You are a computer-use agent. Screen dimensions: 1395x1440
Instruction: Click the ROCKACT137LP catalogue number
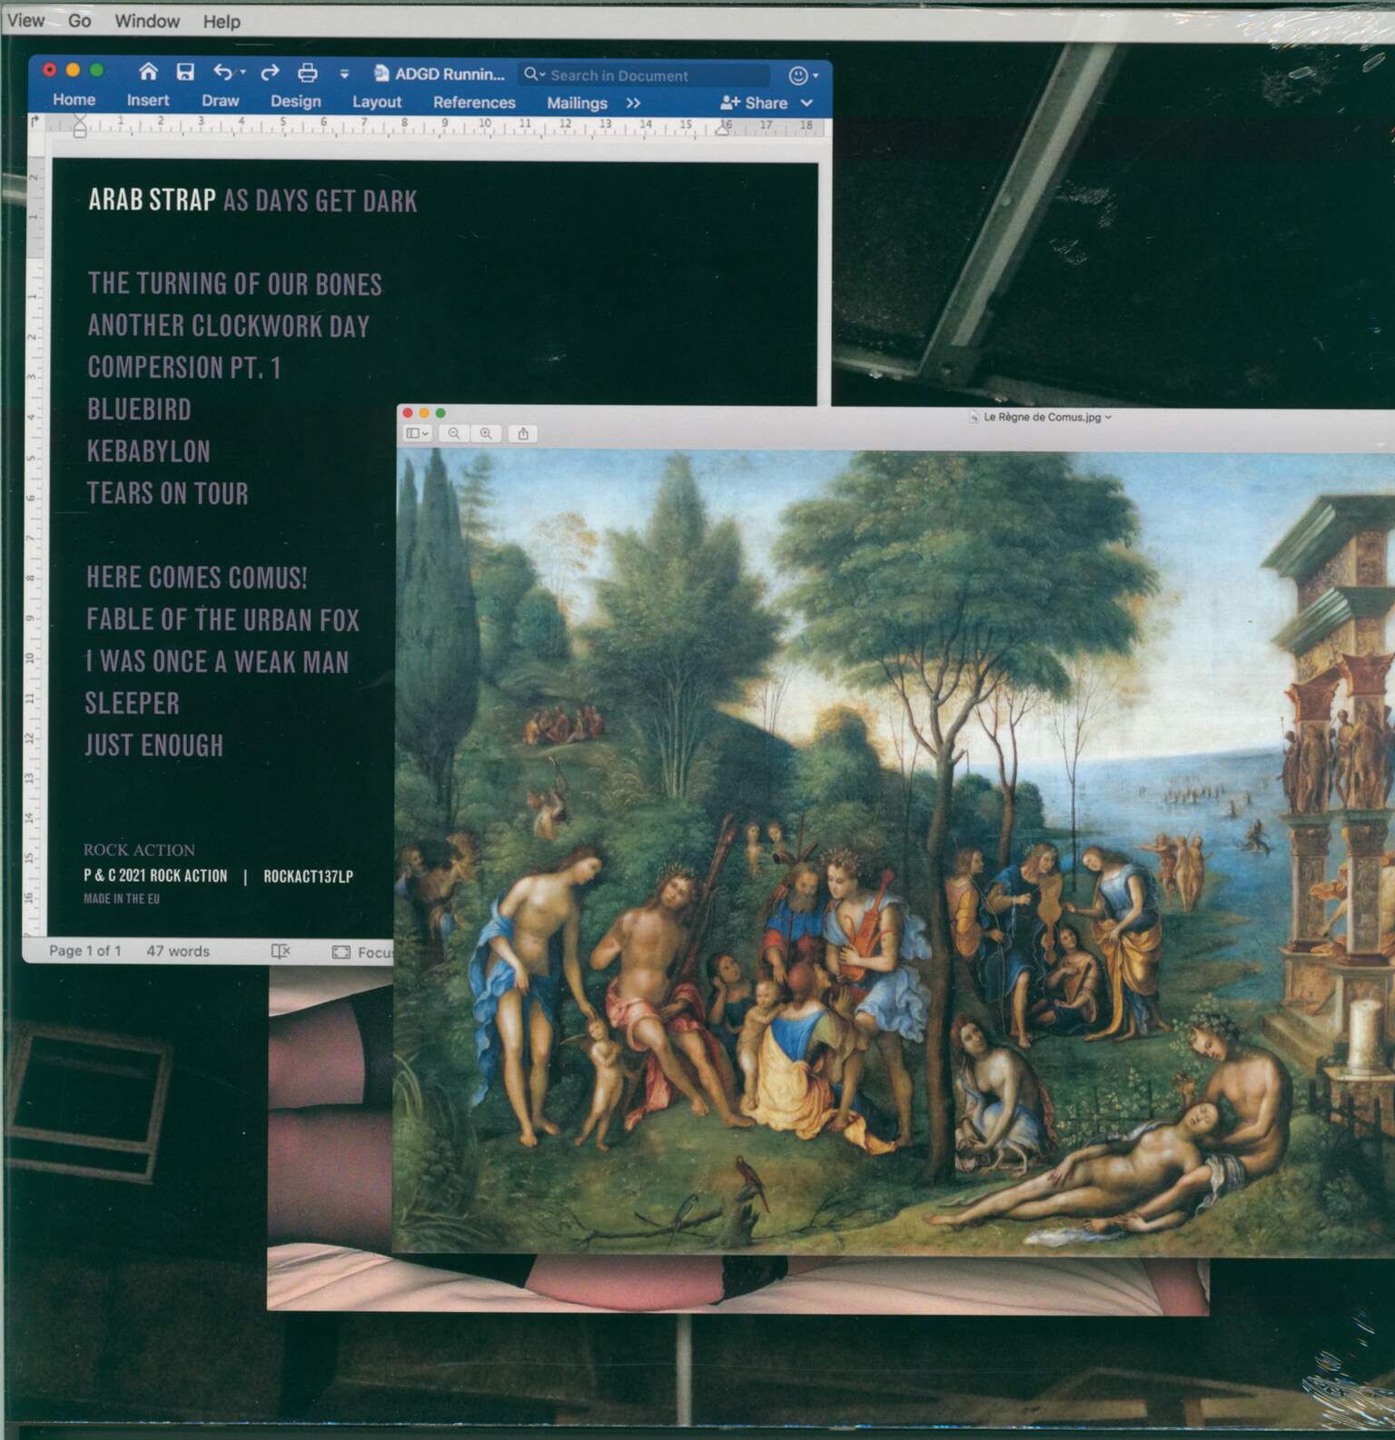coord(308,876)
